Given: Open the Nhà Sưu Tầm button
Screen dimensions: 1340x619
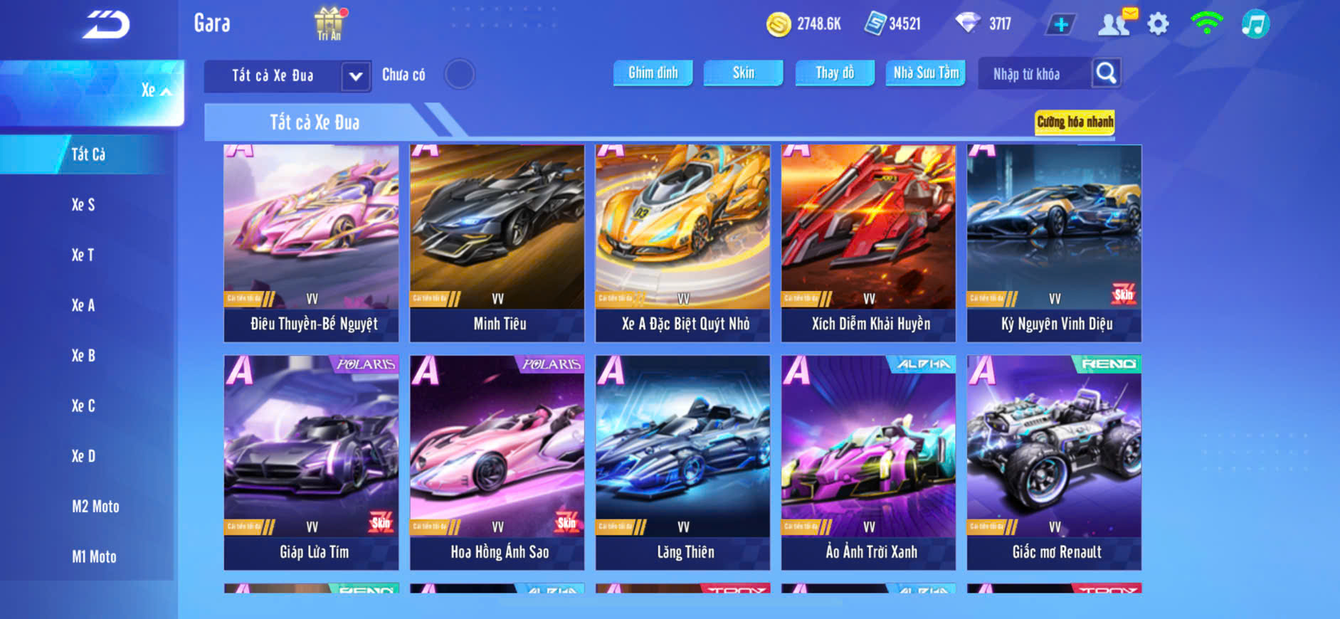Looking at the screenshot, I should [926, 73].
